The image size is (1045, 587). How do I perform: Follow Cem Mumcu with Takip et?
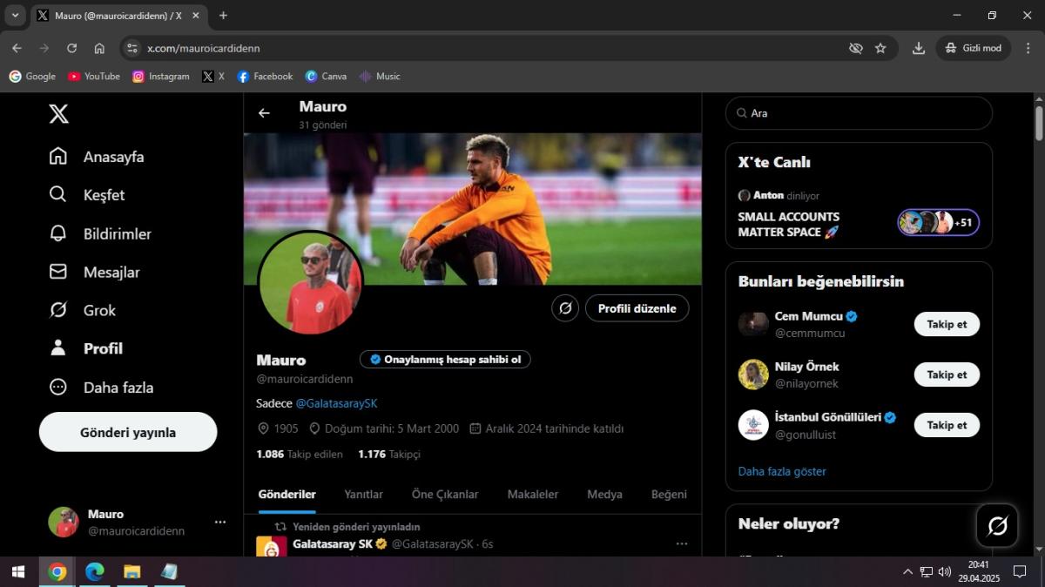pos(947,324)
